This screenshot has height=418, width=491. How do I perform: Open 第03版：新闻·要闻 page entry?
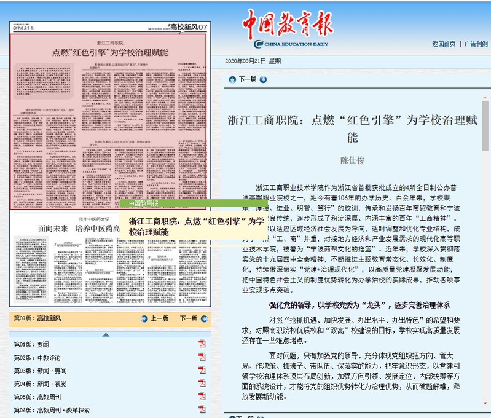click(43, 371)
